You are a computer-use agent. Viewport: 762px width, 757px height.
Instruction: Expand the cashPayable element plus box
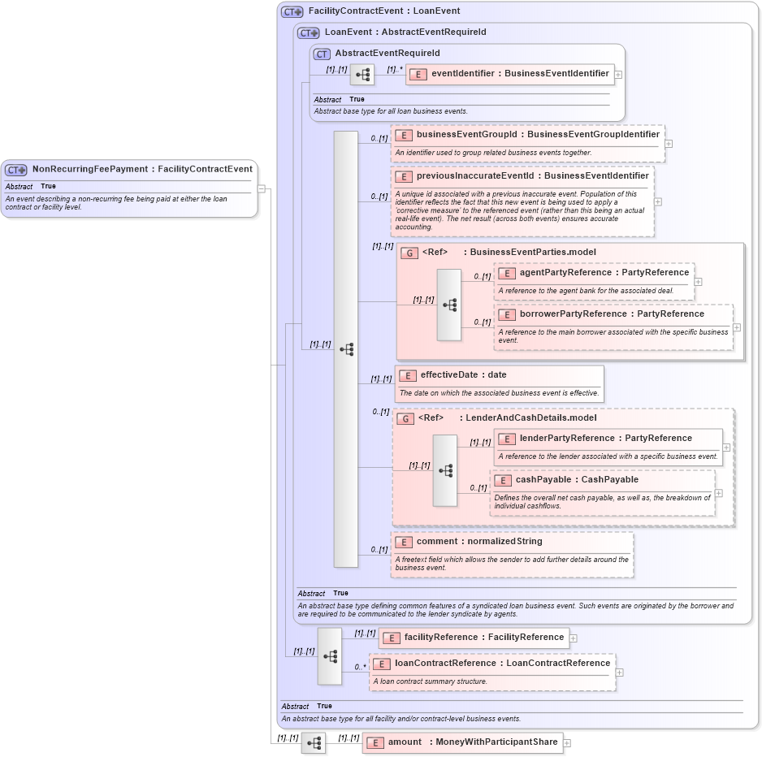coord(718,494)
